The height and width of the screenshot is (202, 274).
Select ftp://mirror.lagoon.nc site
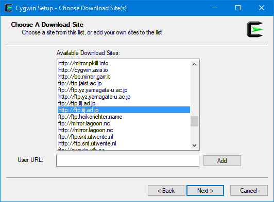tap(124, 123)
